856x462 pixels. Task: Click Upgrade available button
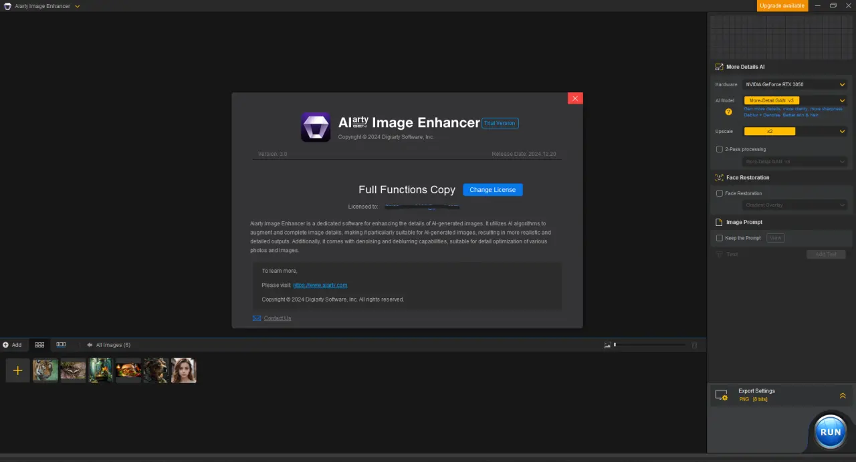pos(782,5)
